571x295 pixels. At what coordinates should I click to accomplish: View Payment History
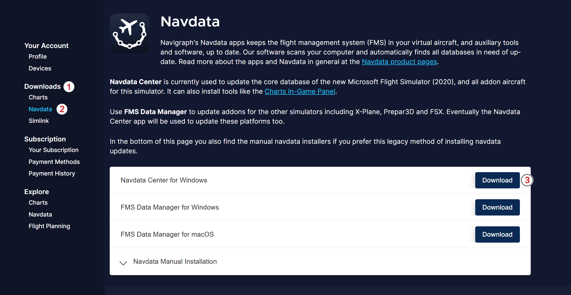52,173
